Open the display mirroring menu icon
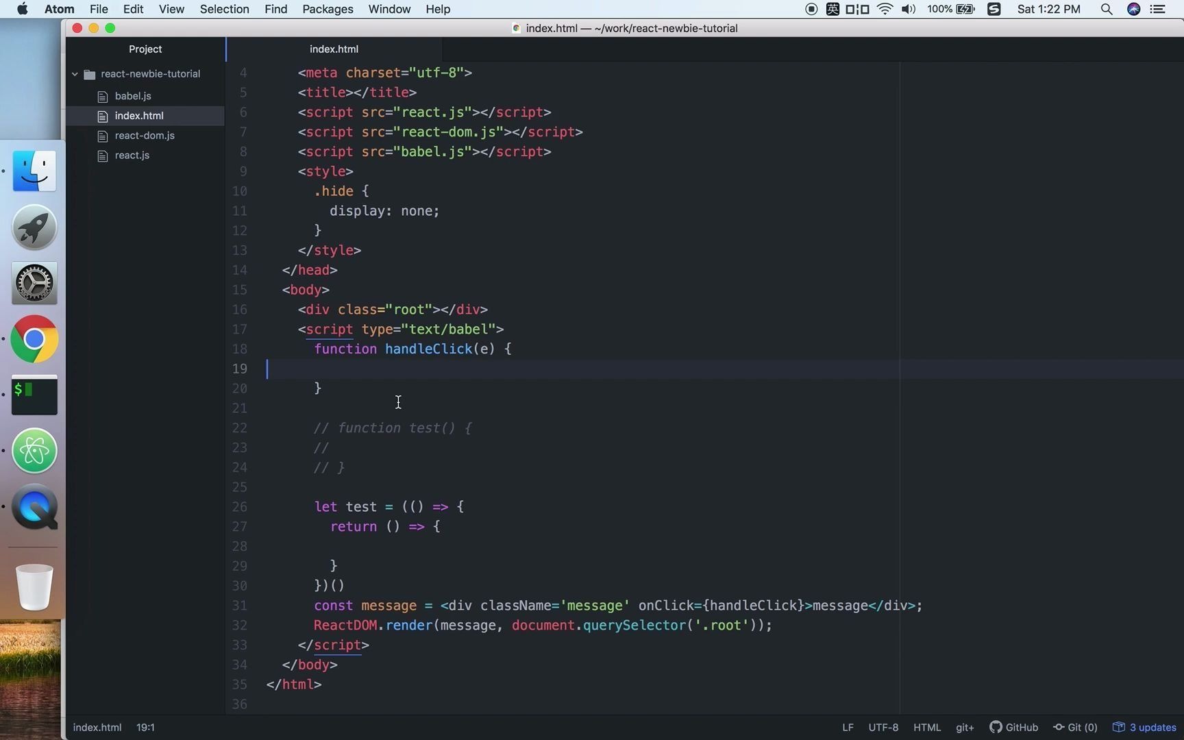1184x740 pixels. pos(857,9)
